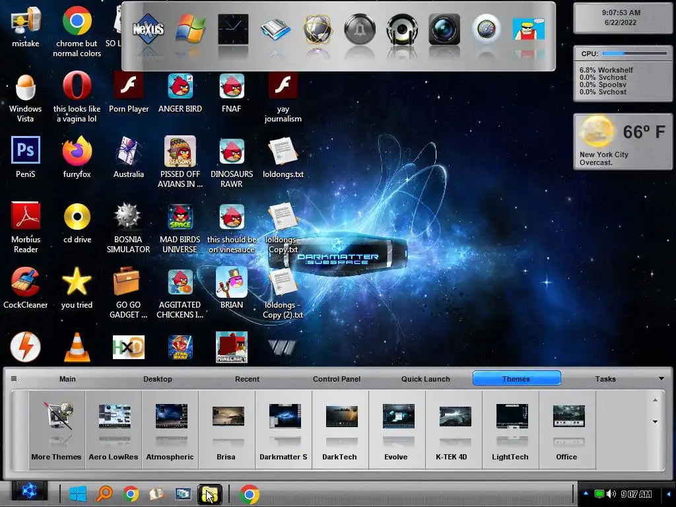Open the bell alarm icon in dock
The image size is (676, 507).
[x=360, y=29]
